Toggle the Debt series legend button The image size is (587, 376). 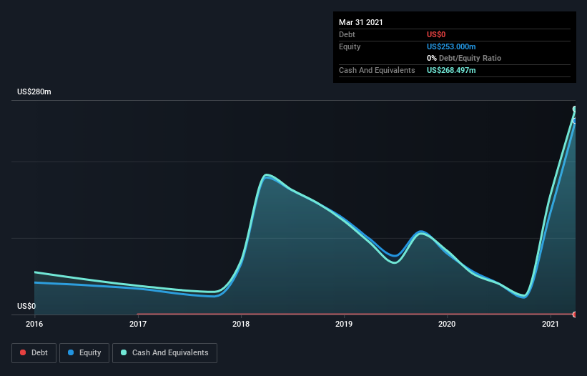coord(33,352)
